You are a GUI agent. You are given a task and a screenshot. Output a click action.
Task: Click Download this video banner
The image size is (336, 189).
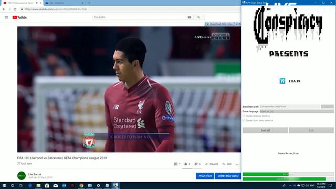(x=220, y=24)
